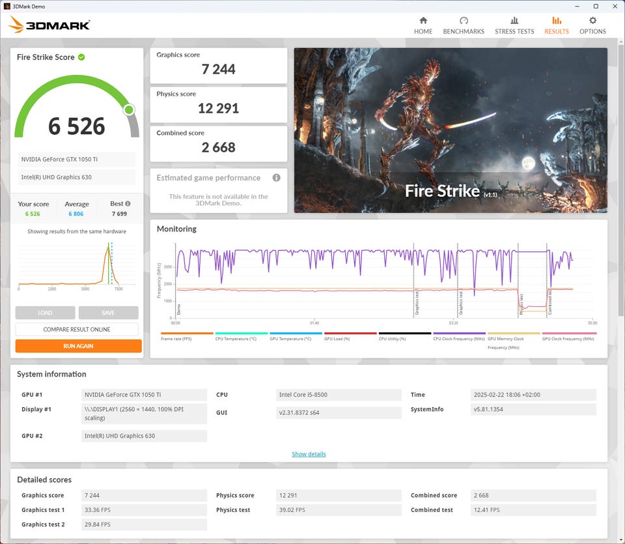Click Average score value 6 806

pos(76,214)
